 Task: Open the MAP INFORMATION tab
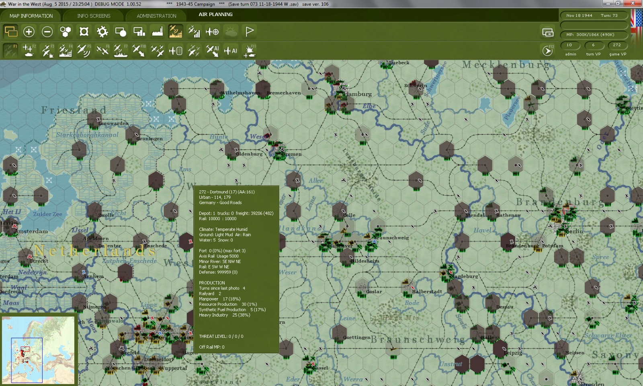click(31, 16)
